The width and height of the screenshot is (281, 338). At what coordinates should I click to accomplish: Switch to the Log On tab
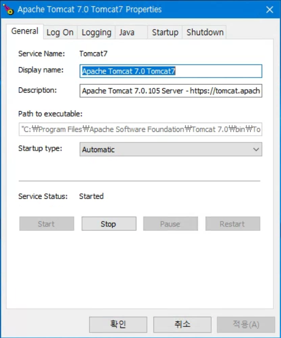click(60, 32)
